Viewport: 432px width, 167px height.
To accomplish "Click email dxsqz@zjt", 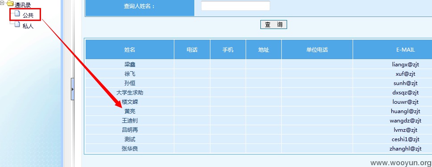I will click(406, 93).
